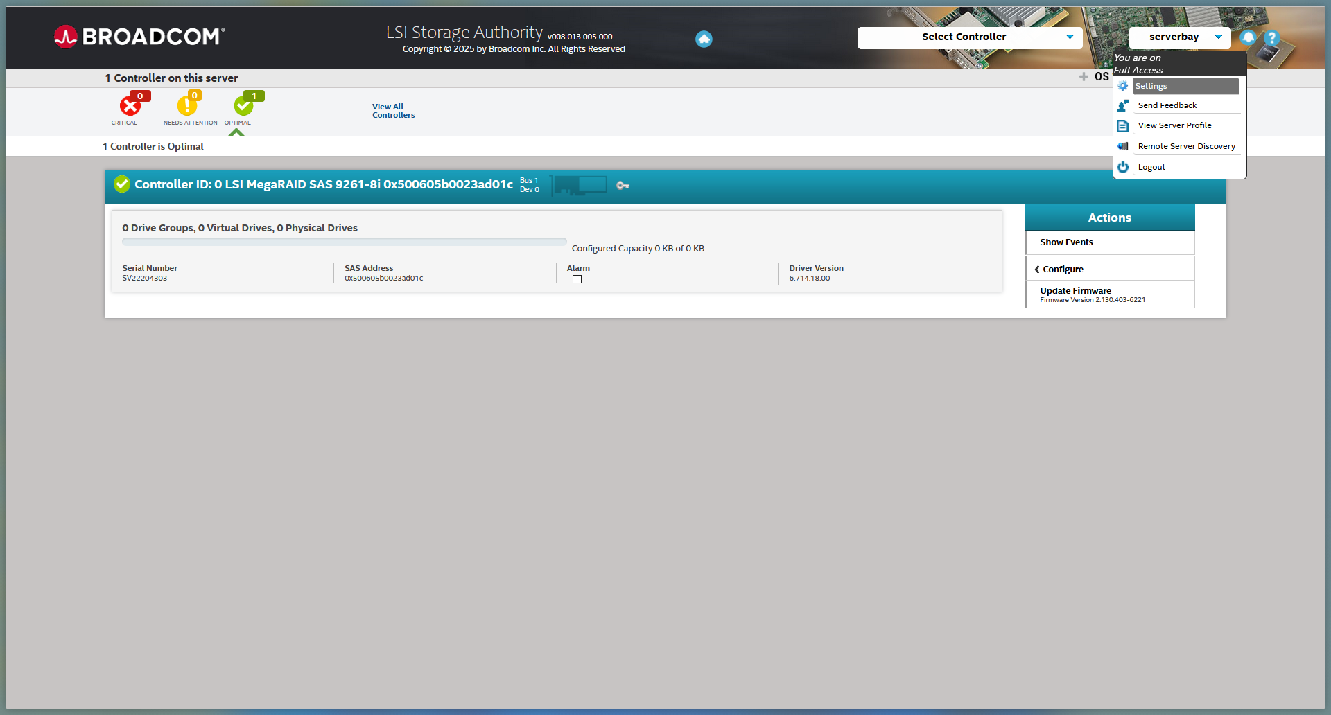Click the View Server Profile document icon
The width and height of the screenshot is (1331, 715).
tap(1123, 126)
